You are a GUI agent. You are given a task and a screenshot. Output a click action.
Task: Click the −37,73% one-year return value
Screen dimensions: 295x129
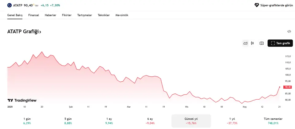coord(232,123)
